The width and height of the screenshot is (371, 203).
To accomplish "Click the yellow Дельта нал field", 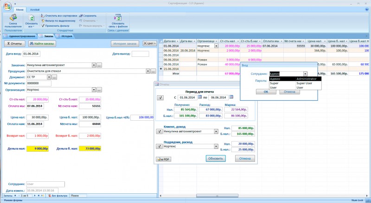I will (38, 149).
